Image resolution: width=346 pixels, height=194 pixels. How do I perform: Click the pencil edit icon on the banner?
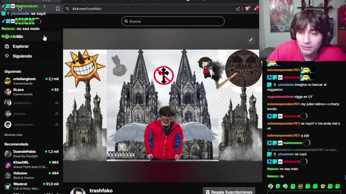(x=251, y=40)
